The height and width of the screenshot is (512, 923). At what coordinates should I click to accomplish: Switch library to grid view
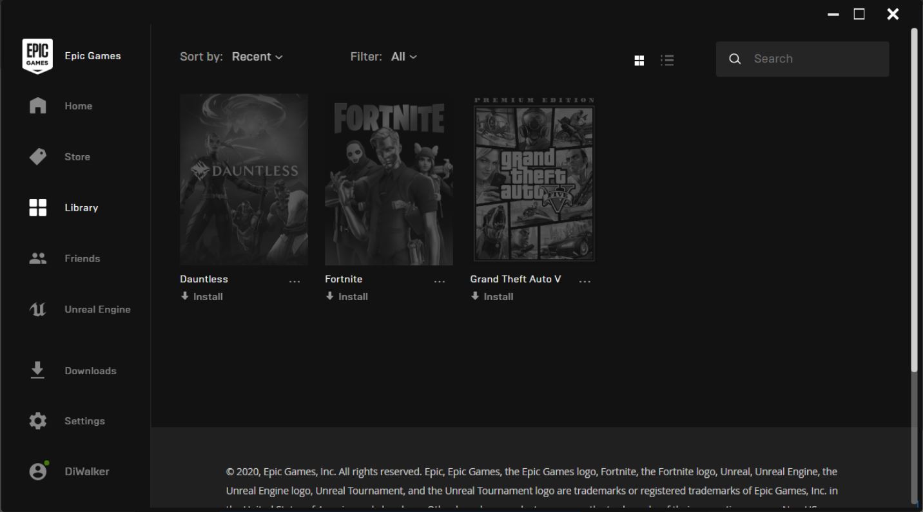(x=639, y=60)
